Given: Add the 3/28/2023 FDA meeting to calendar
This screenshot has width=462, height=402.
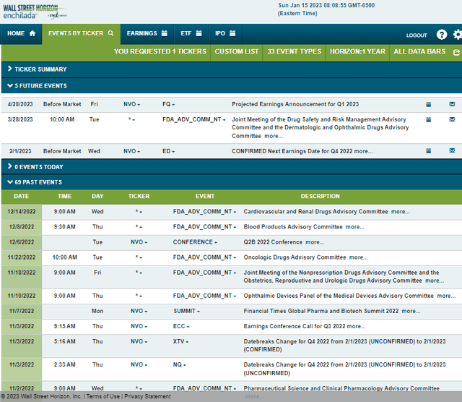Looking at the screenshot, I should click(428, 119).
